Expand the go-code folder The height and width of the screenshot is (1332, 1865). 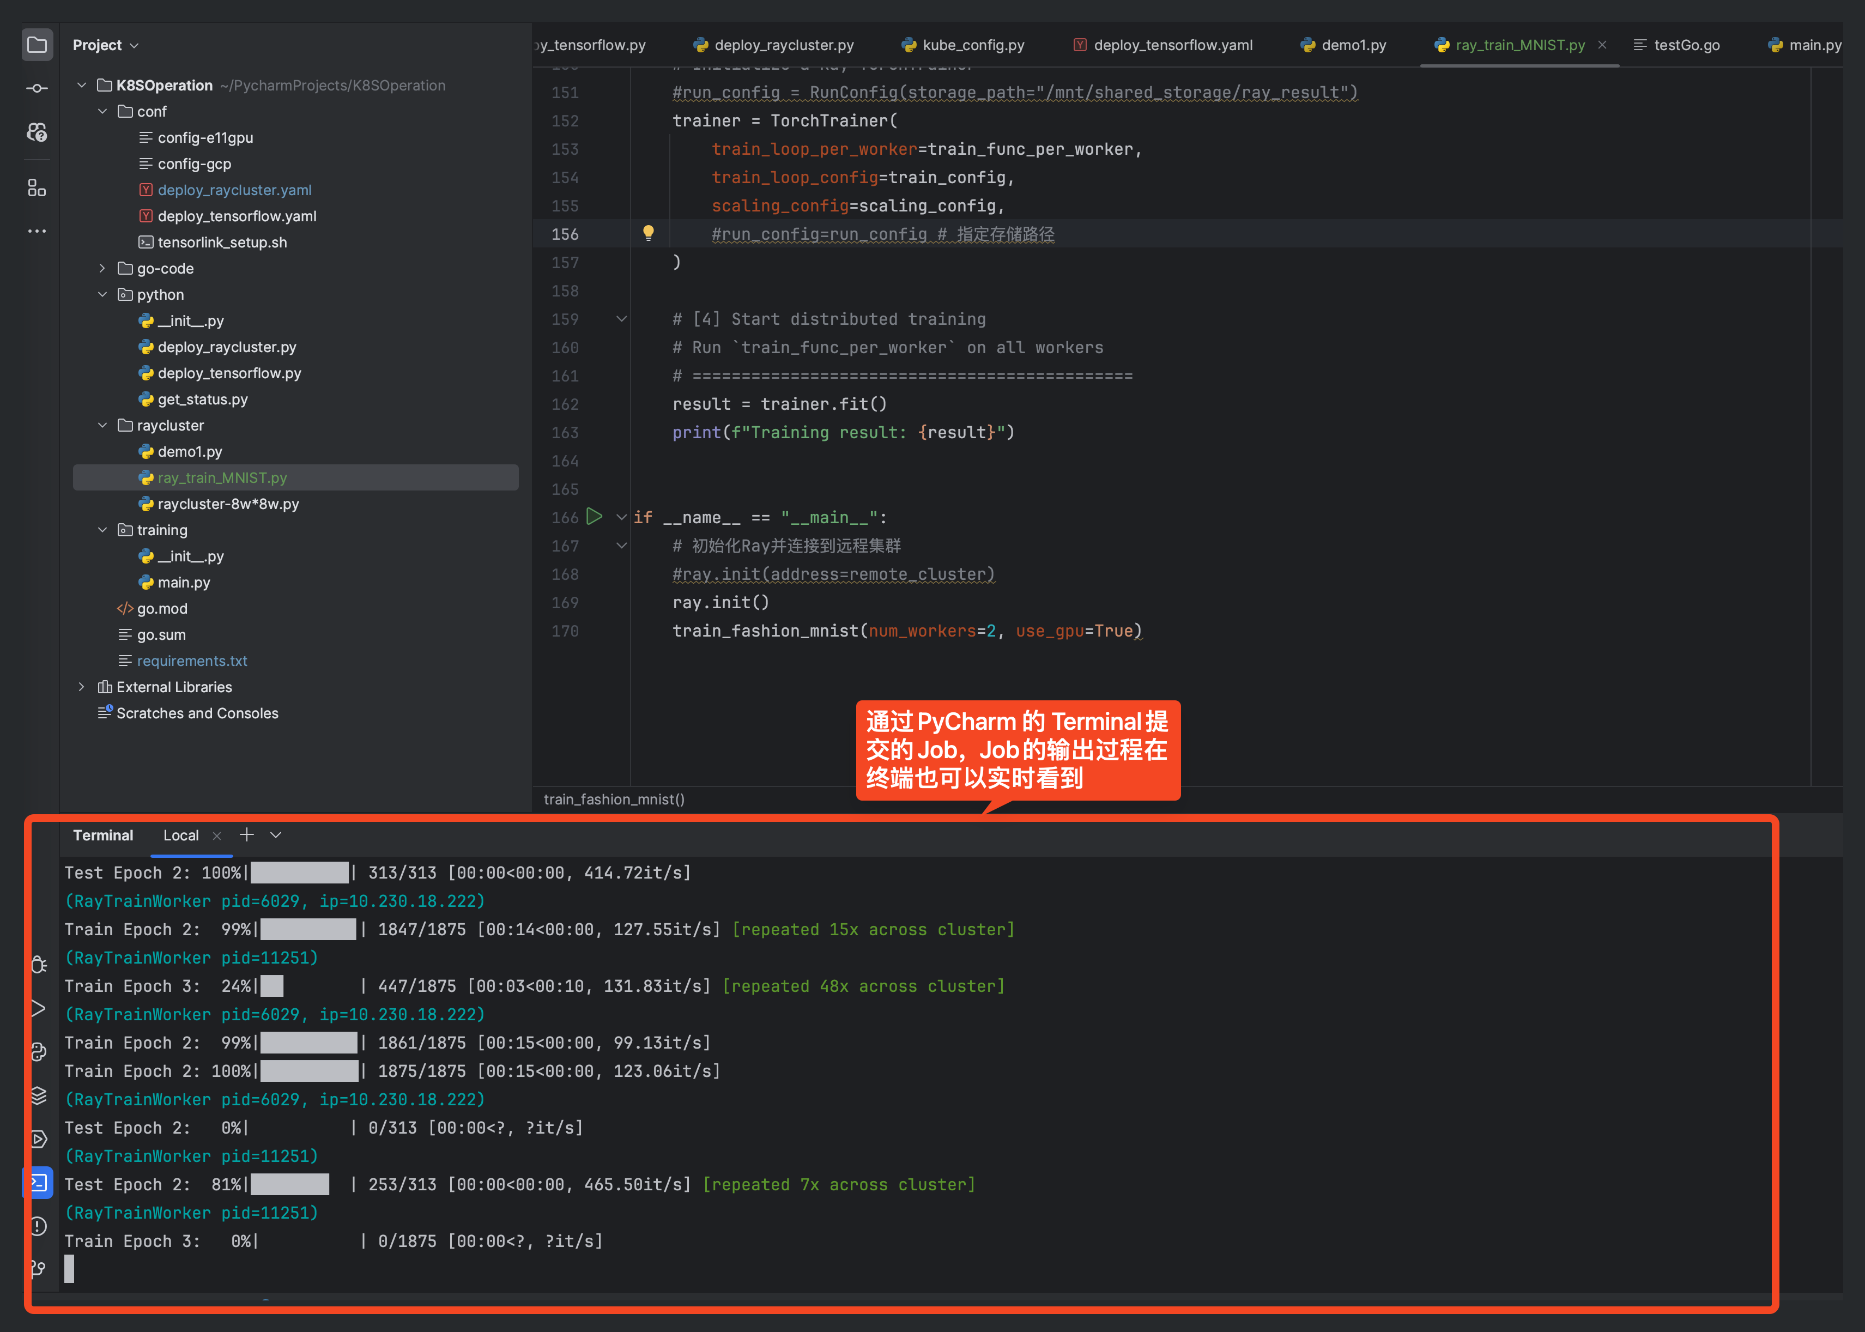(102, 268)
